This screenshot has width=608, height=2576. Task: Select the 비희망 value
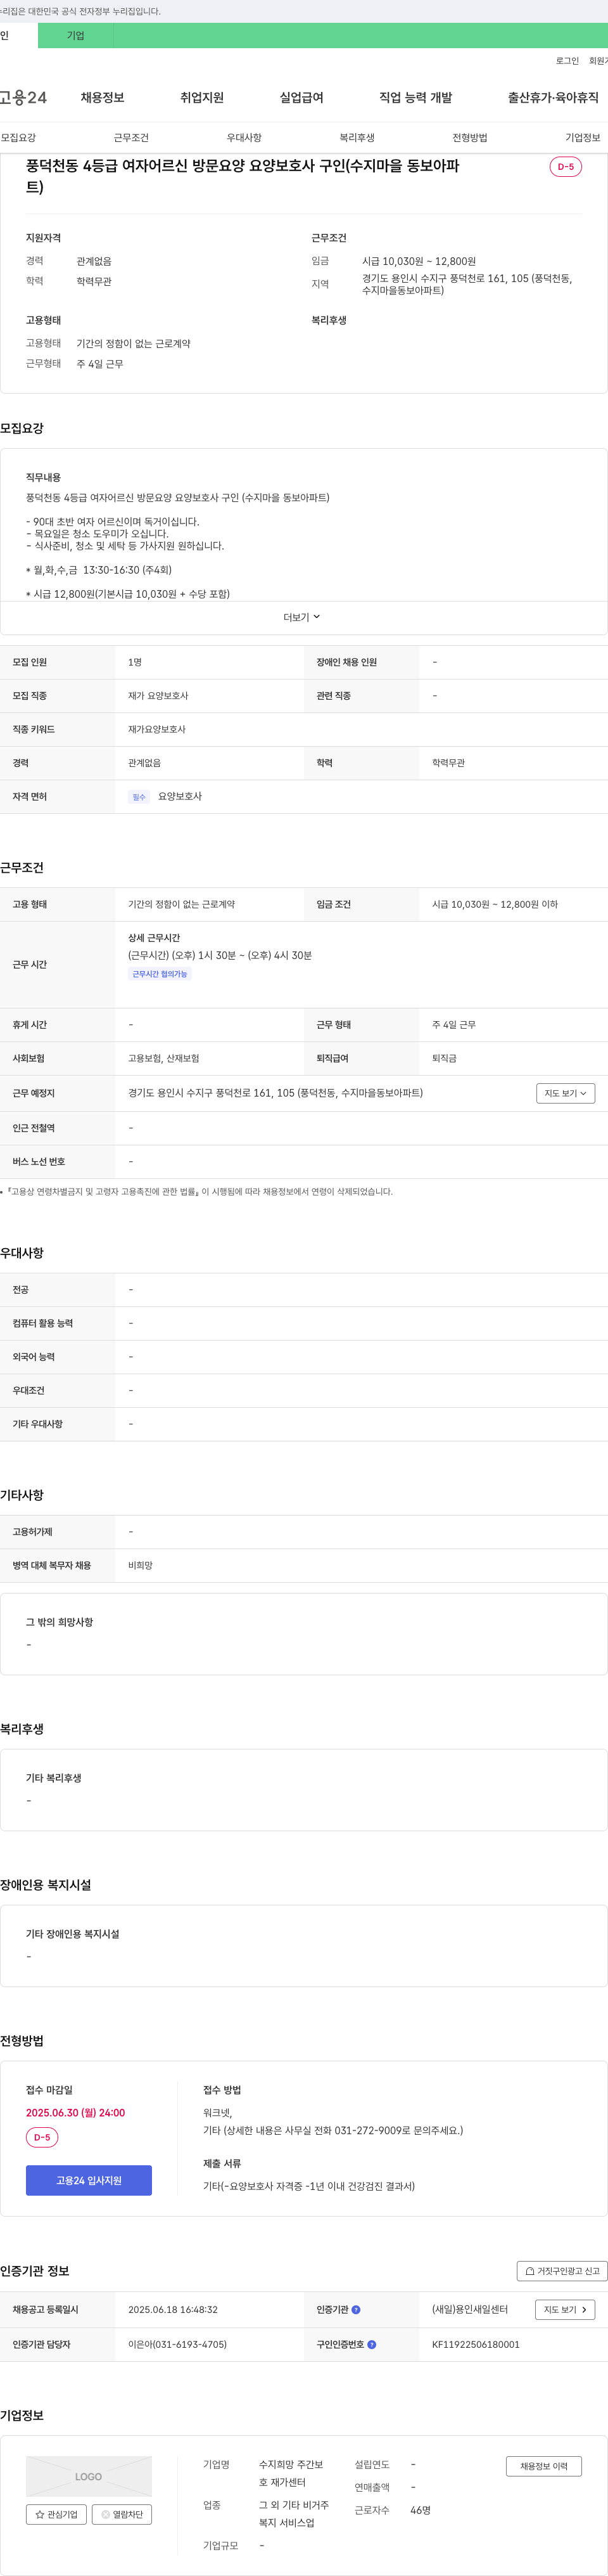click(140, 1565)
